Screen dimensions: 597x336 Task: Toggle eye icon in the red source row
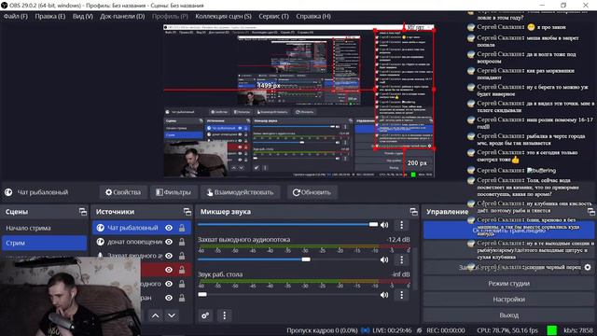pyautogui.click(x=169, y=270)
